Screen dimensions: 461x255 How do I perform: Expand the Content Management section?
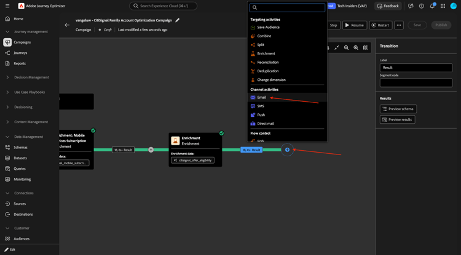pos(7,122)
